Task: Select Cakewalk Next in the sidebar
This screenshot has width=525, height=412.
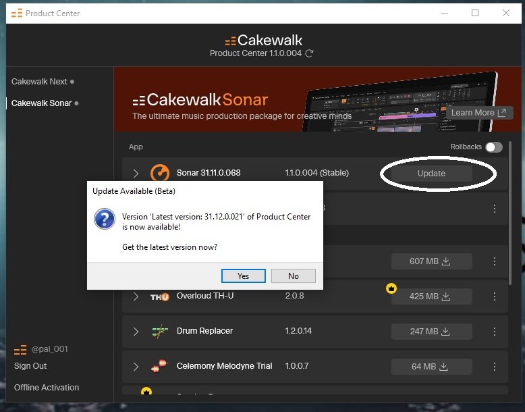Action: (39, 82)
